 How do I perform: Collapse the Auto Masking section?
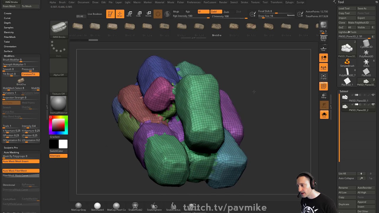(x=11, y=152)
